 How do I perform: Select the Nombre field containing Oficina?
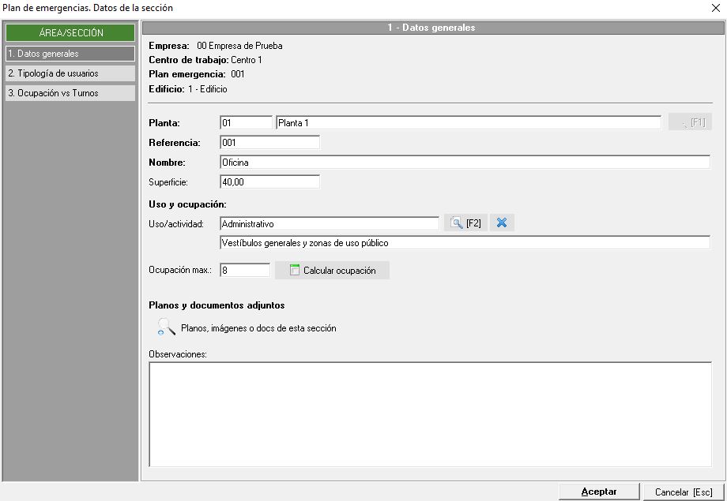pos(465,163)
